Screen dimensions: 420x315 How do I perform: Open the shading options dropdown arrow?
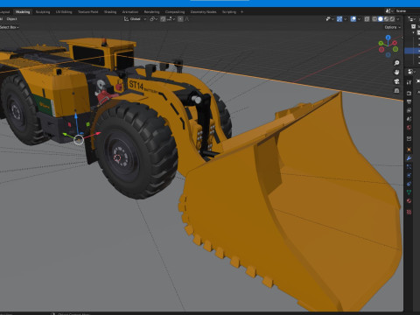398,19
